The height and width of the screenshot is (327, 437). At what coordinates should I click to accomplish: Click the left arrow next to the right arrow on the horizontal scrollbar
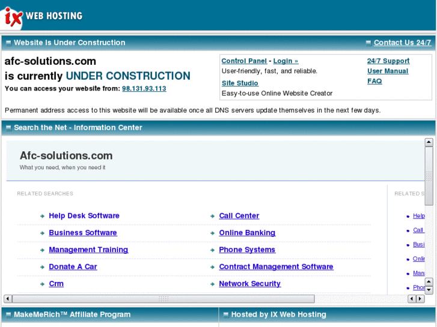tap(412, 299)
